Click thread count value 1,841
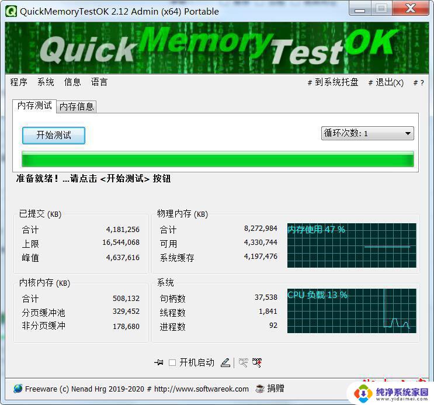Viewport: 434px width, 405px height. pos(268,311)
